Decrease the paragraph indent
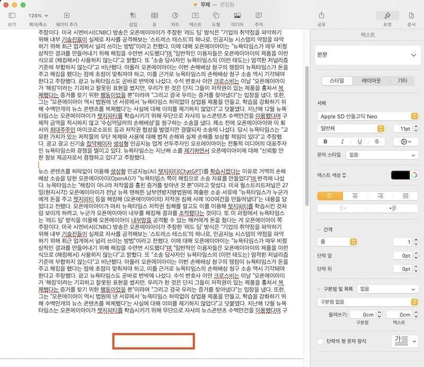This screenshot has width=424, height=367. pyautogui.click(x=342, y=208)
